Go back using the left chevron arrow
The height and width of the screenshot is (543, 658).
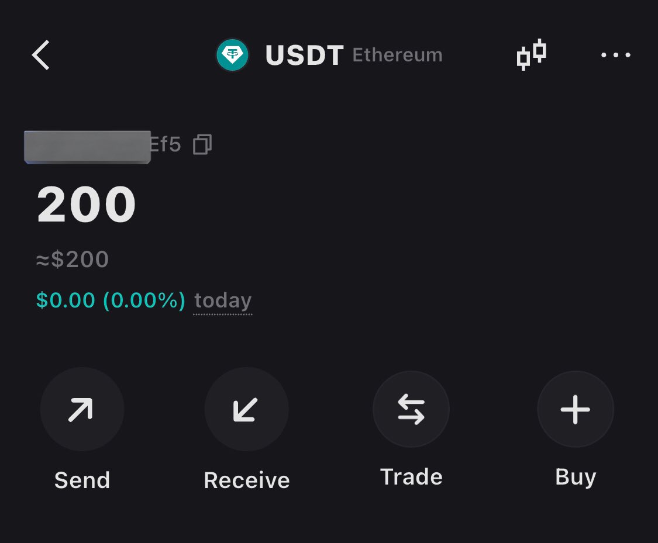point(41,55)
